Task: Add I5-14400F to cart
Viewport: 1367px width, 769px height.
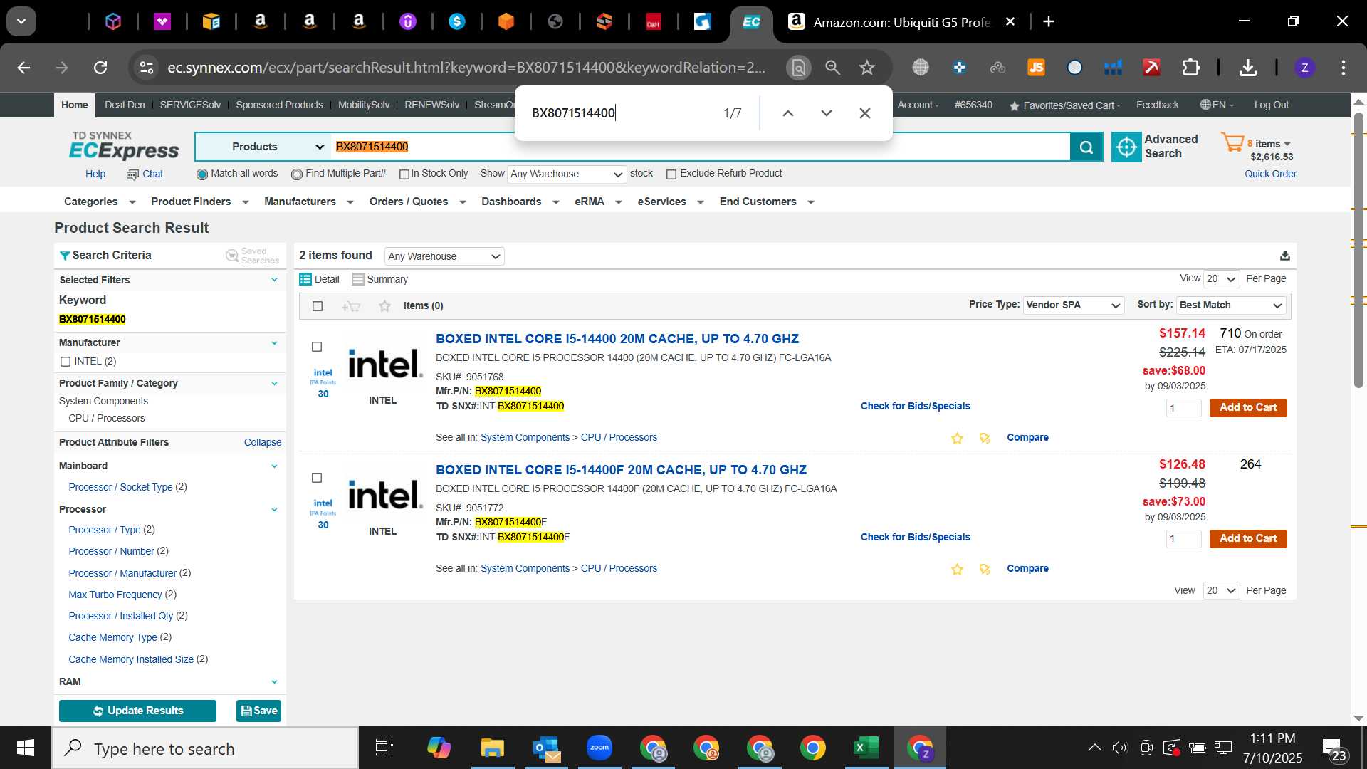Action: (1247, 539)
